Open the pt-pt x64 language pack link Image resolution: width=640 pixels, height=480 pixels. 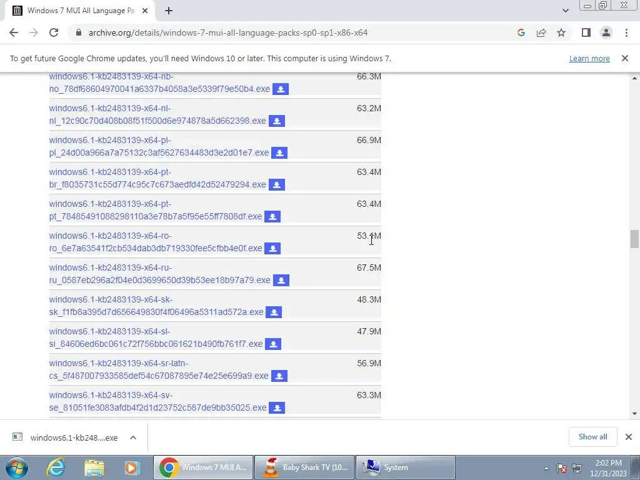[x=156, y=210]
